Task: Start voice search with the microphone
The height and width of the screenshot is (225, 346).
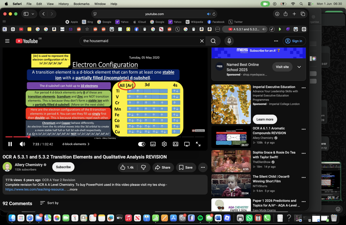Action: (229, 41)
